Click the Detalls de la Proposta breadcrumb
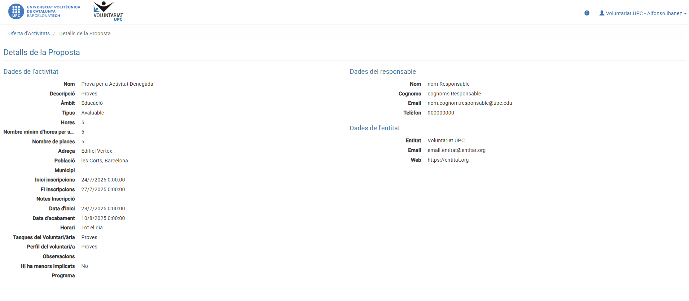Screen dimensions: 689x301 (85, 33)
